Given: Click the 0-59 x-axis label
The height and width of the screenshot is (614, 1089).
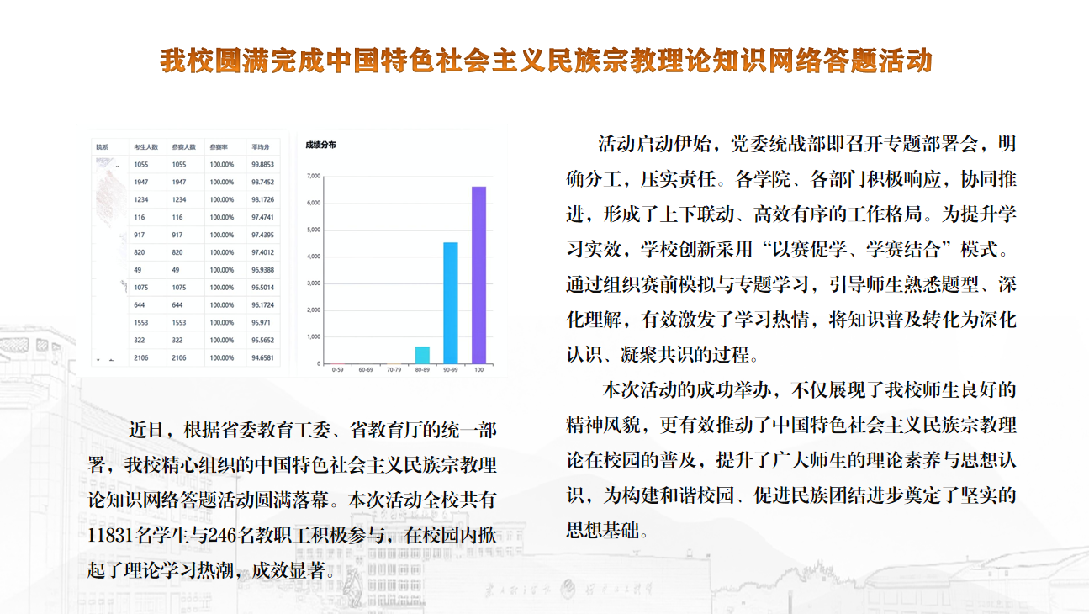Looking at the screenshot, I should coord(337,369).
